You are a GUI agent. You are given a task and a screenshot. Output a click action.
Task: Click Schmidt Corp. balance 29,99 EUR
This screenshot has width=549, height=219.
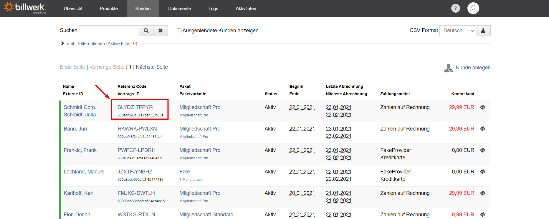tap(462, 107)
